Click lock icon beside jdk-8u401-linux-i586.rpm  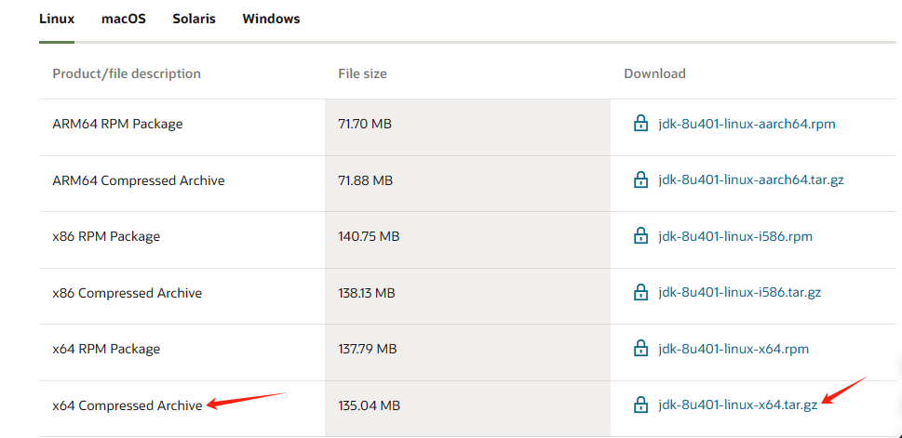tap(640, 235)
